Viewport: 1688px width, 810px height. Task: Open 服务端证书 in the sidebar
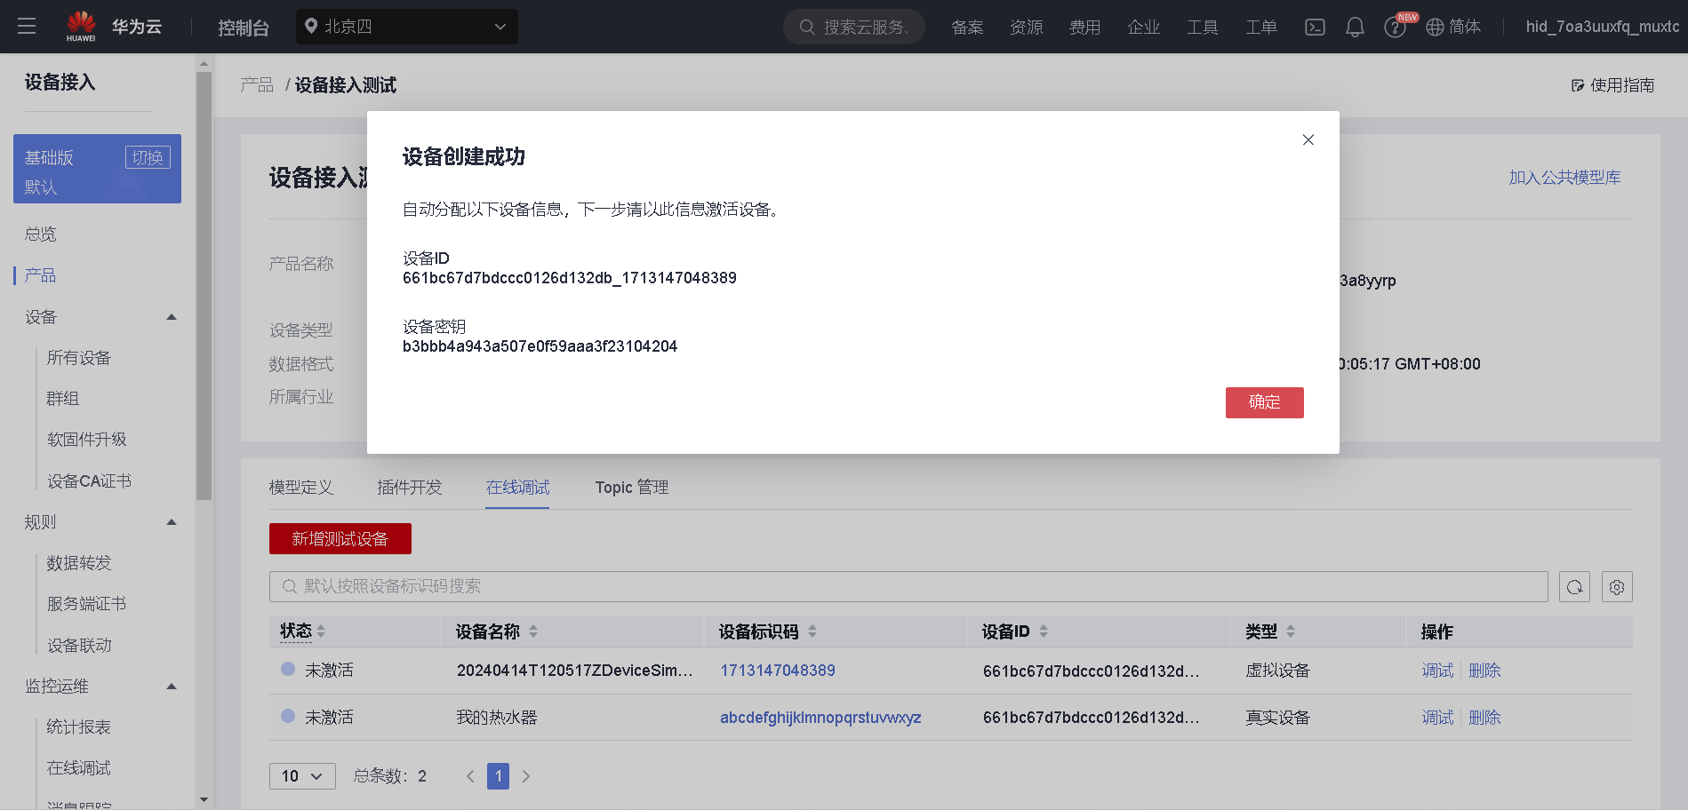[x=87, y=604]
